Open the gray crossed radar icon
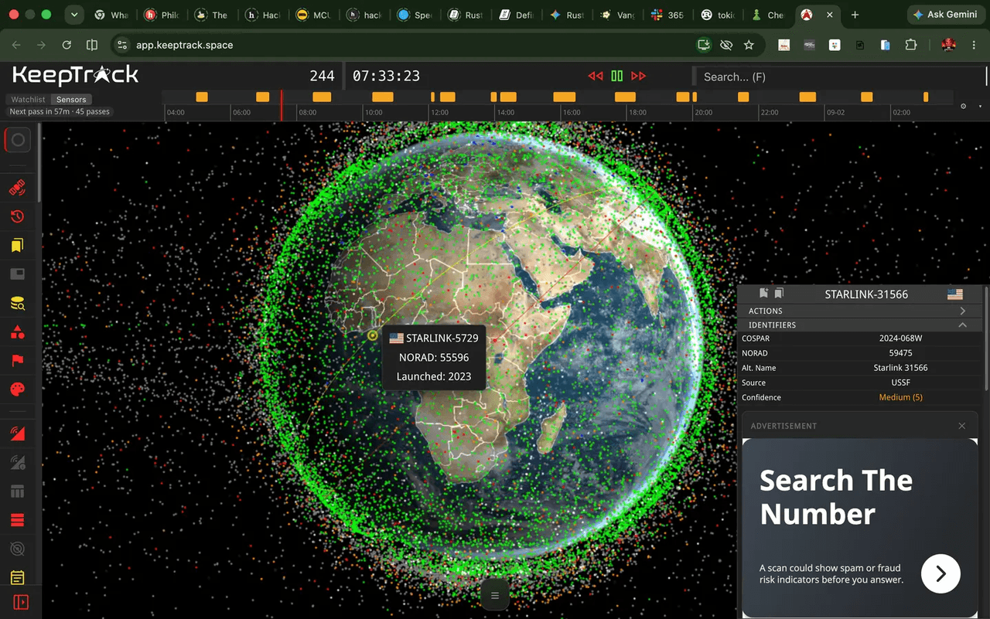The image size is (990, 619). coord(17,549)
